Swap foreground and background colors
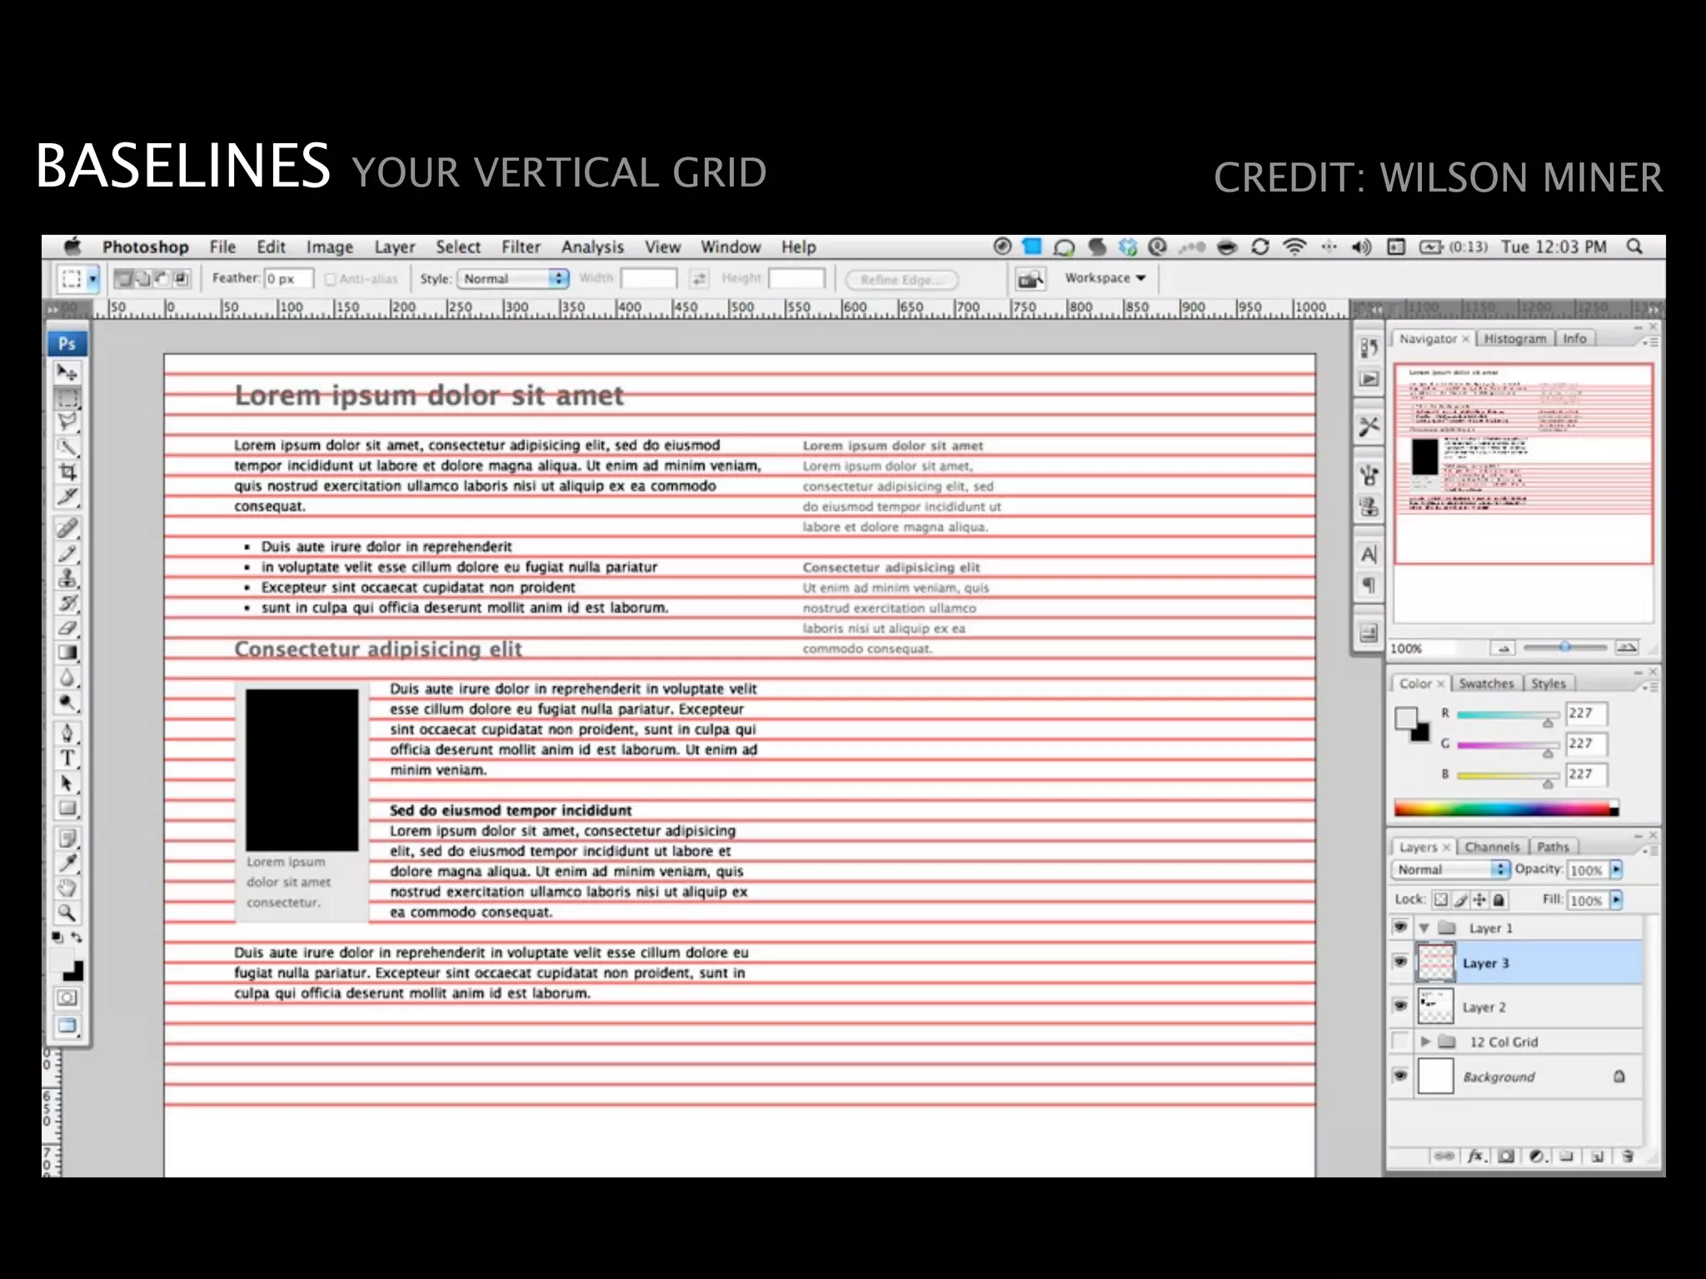 tap(77, 938)
